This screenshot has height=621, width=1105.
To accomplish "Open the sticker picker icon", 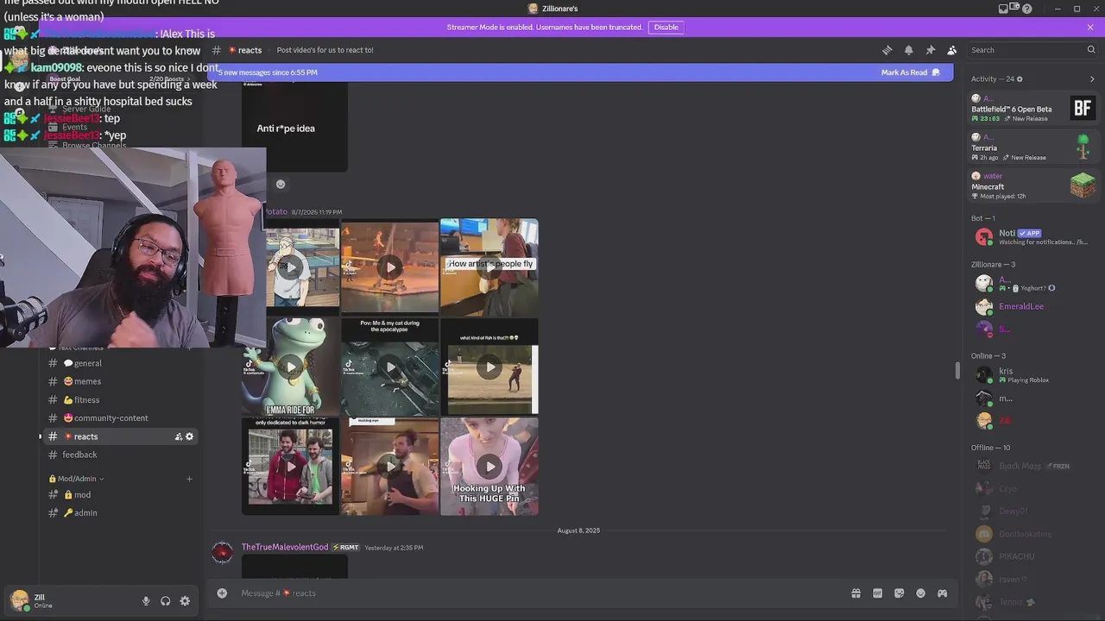I will (x=899, y=593).
